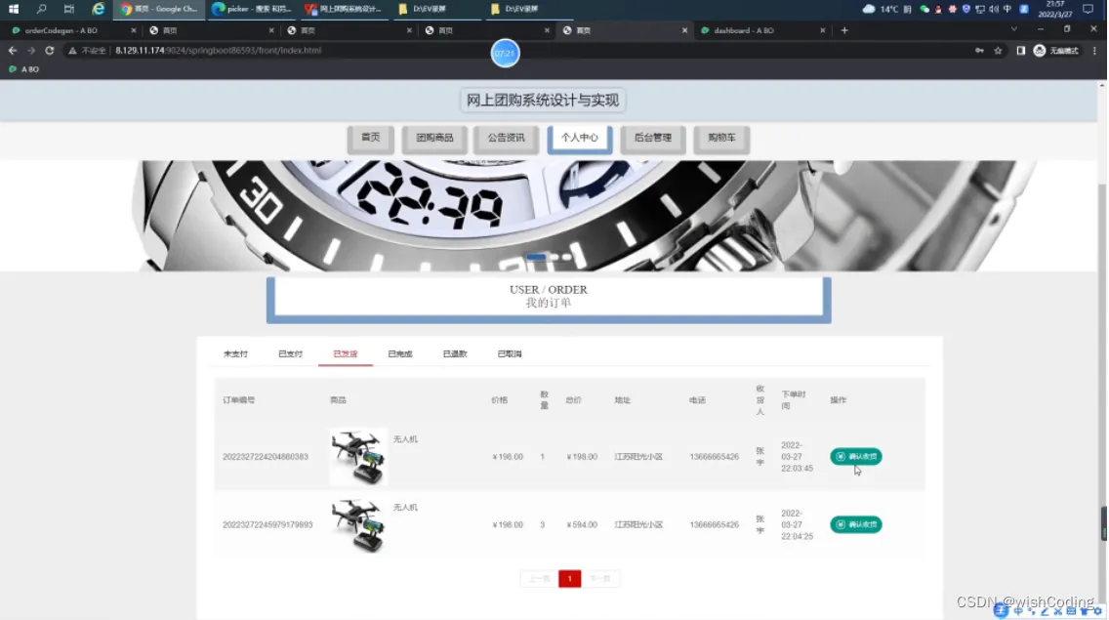1109x620 pixels.
Task: Open the A BO bookmark
Action: pos(24,69)
